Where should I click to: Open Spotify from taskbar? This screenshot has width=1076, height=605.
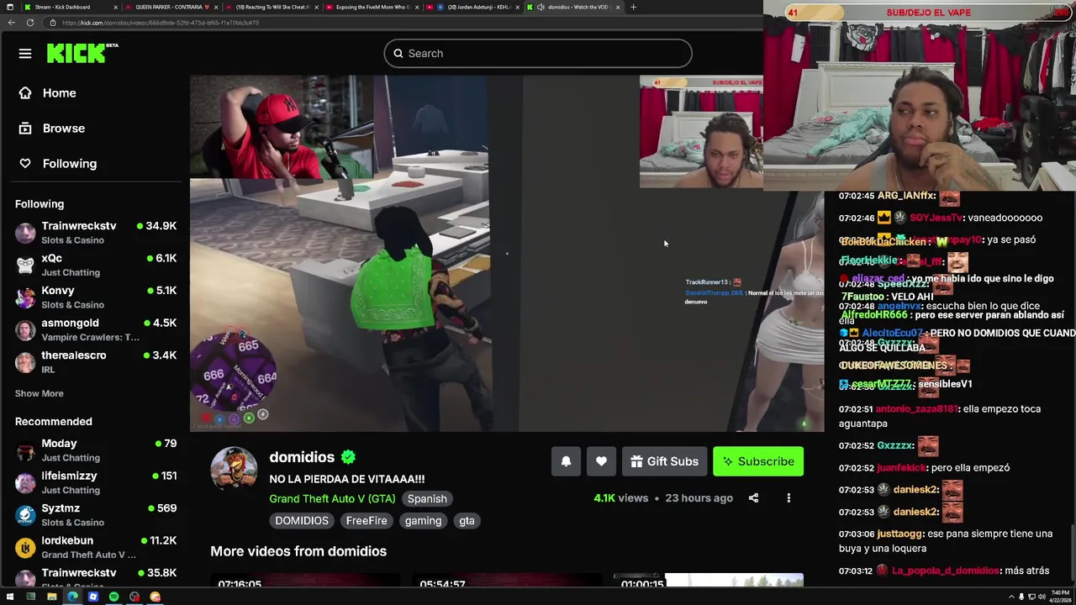[x=113, y=597]
